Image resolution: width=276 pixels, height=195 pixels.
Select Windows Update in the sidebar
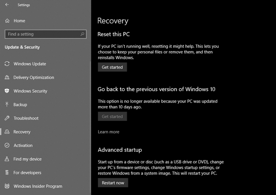(x=30, y=64)
